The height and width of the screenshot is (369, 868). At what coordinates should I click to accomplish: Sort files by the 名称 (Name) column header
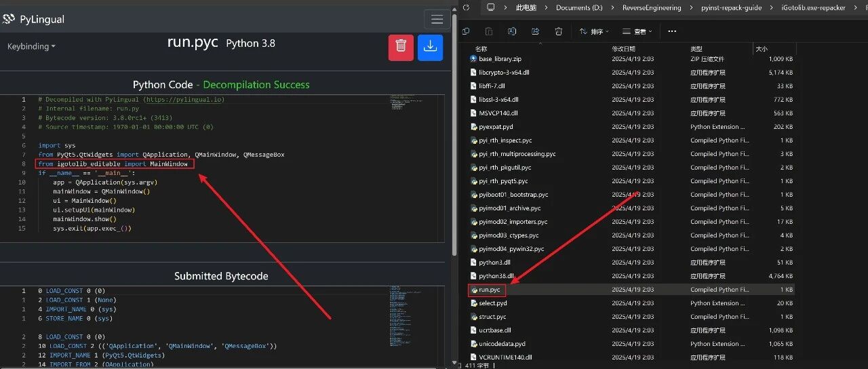[x=481, y=49]
